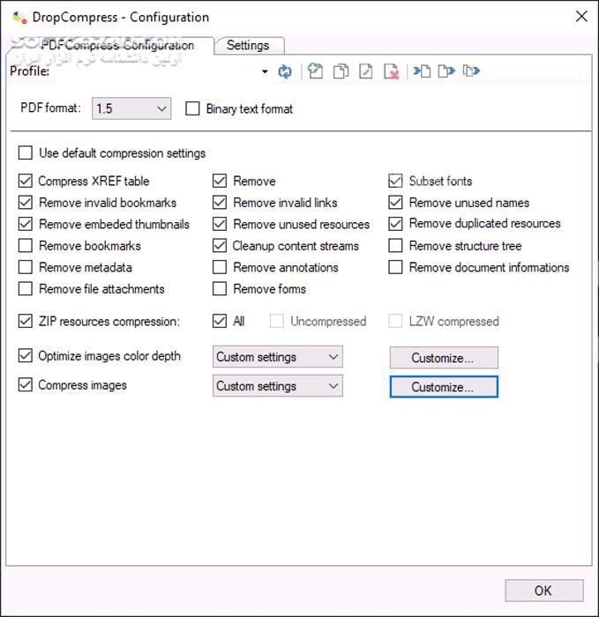Click Customize button for Compress images
Image resolution: width=599 pixels, height=617 pixels.
444,387
